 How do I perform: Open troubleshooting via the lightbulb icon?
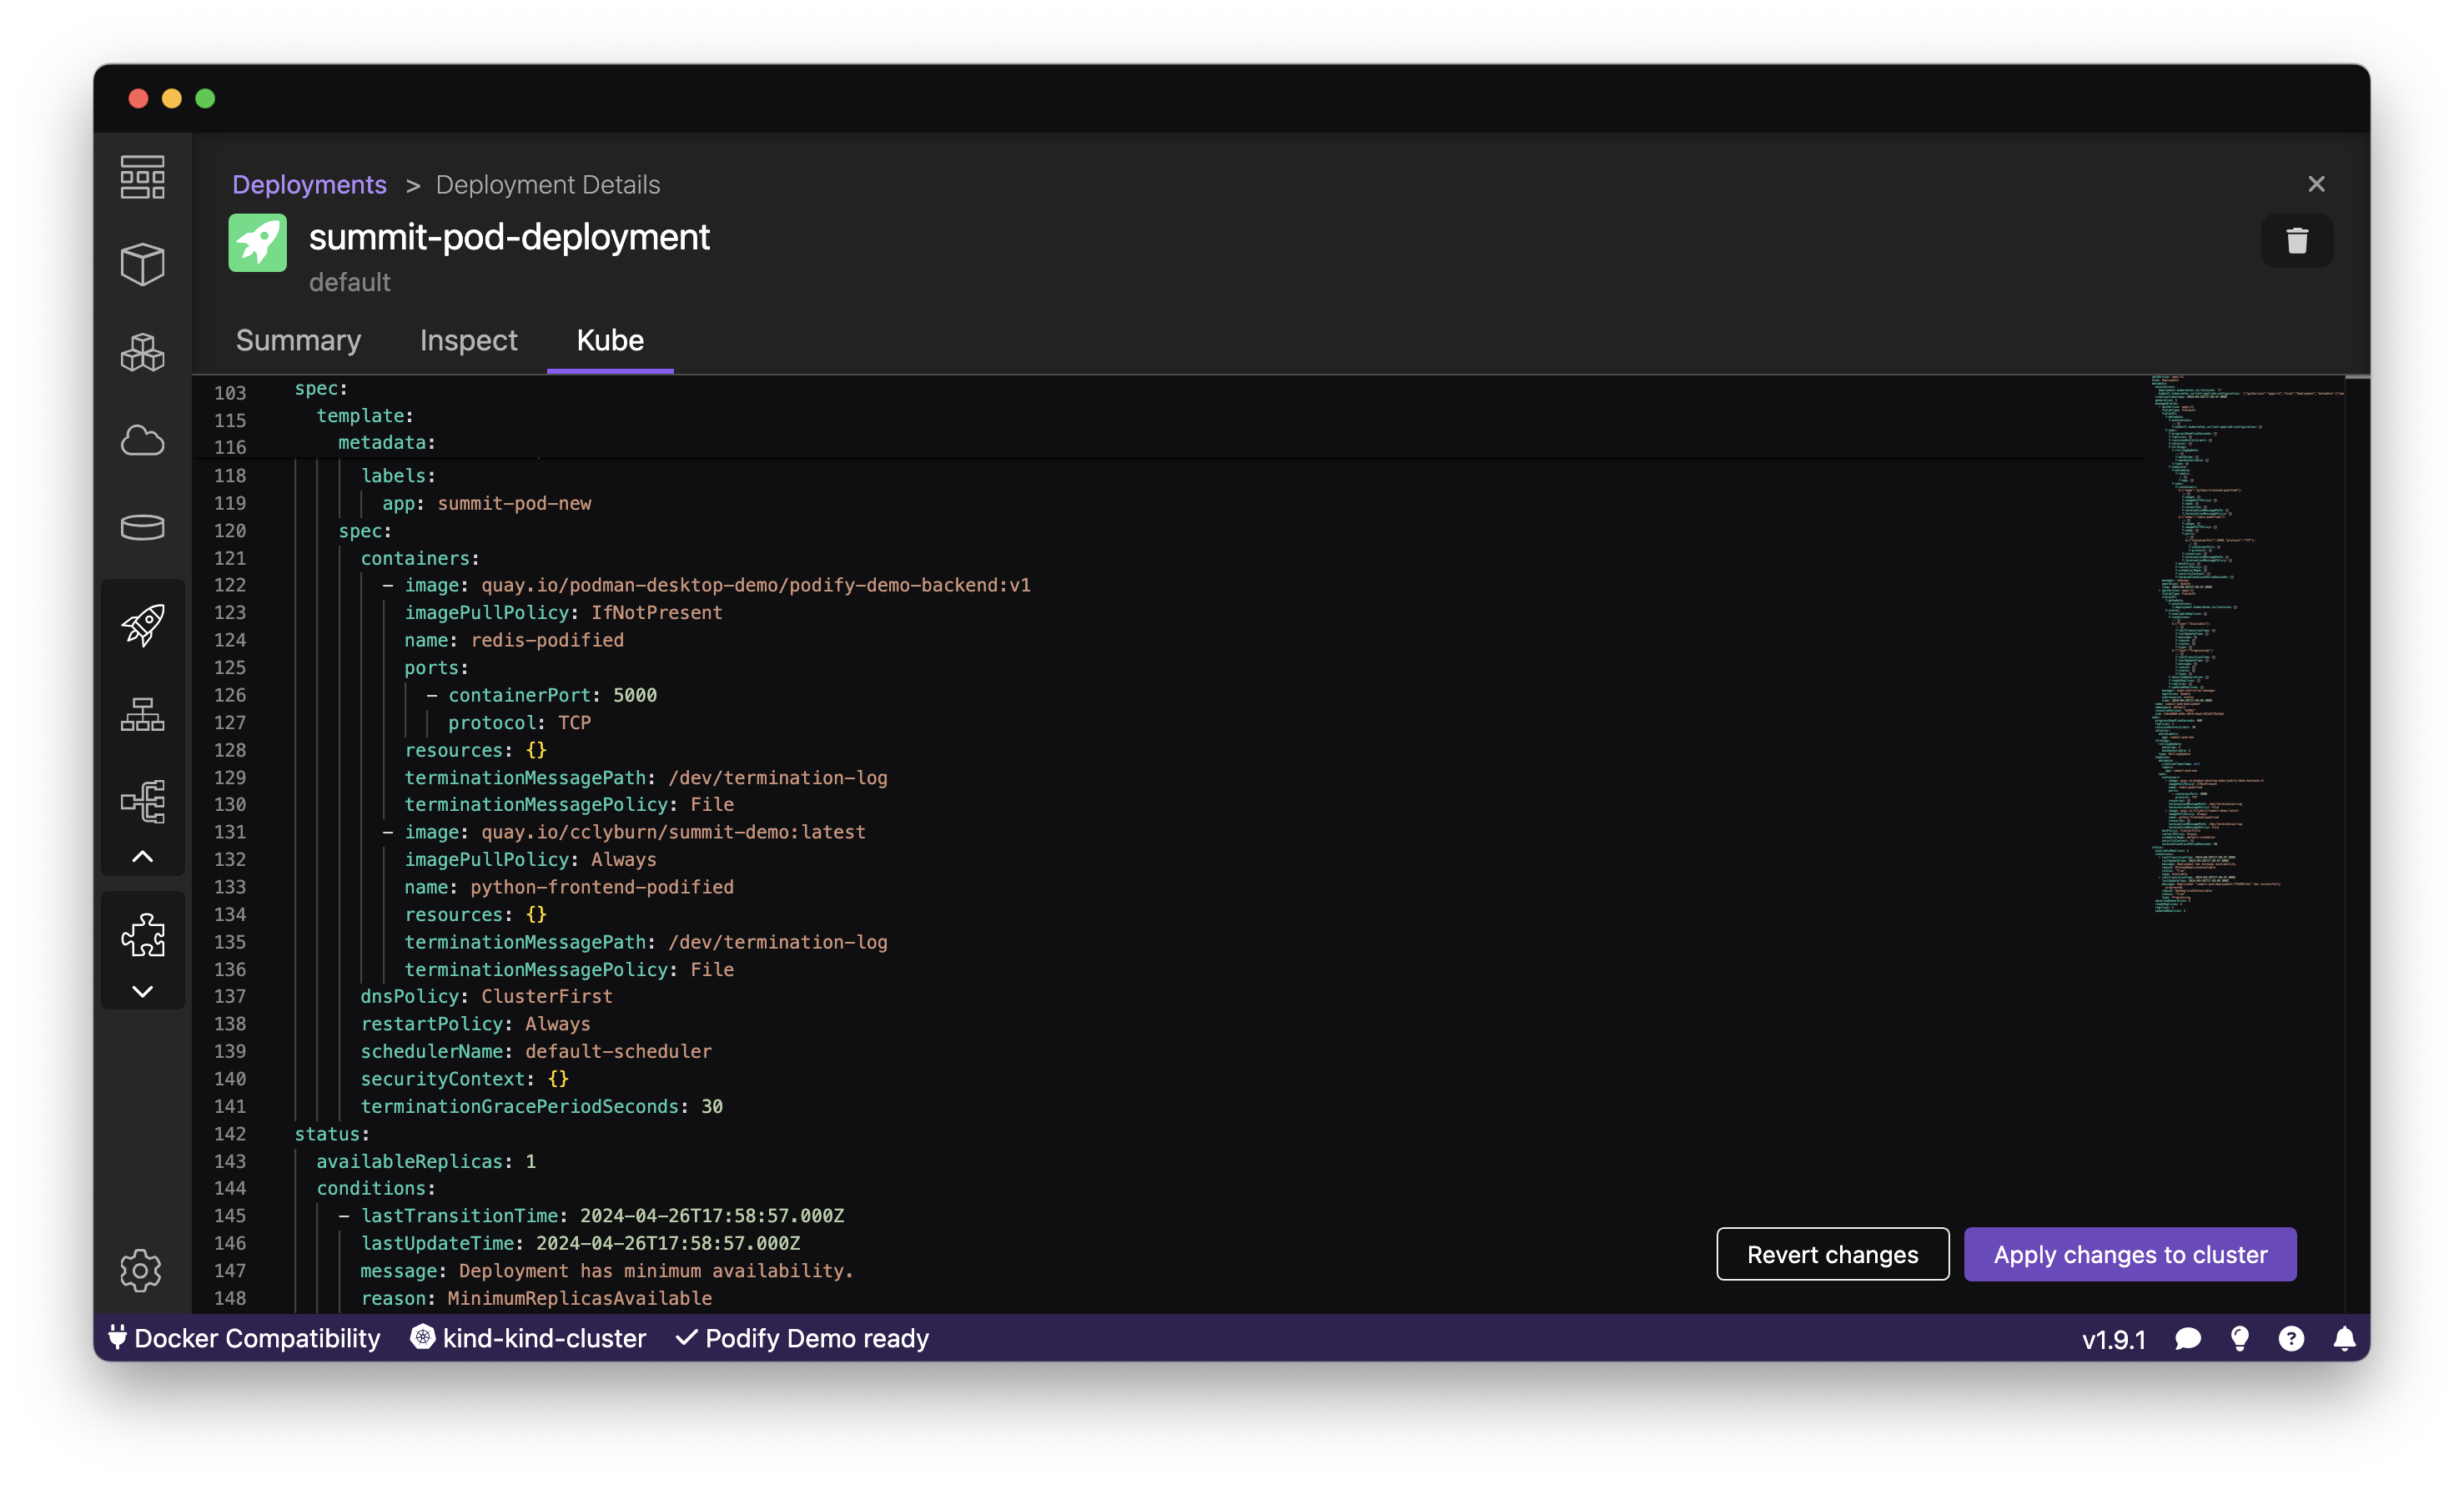(2240, 1339)
